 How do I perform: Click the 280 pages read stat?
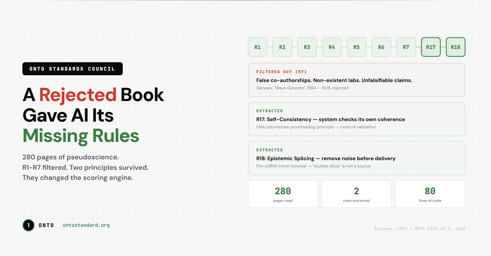283,194
